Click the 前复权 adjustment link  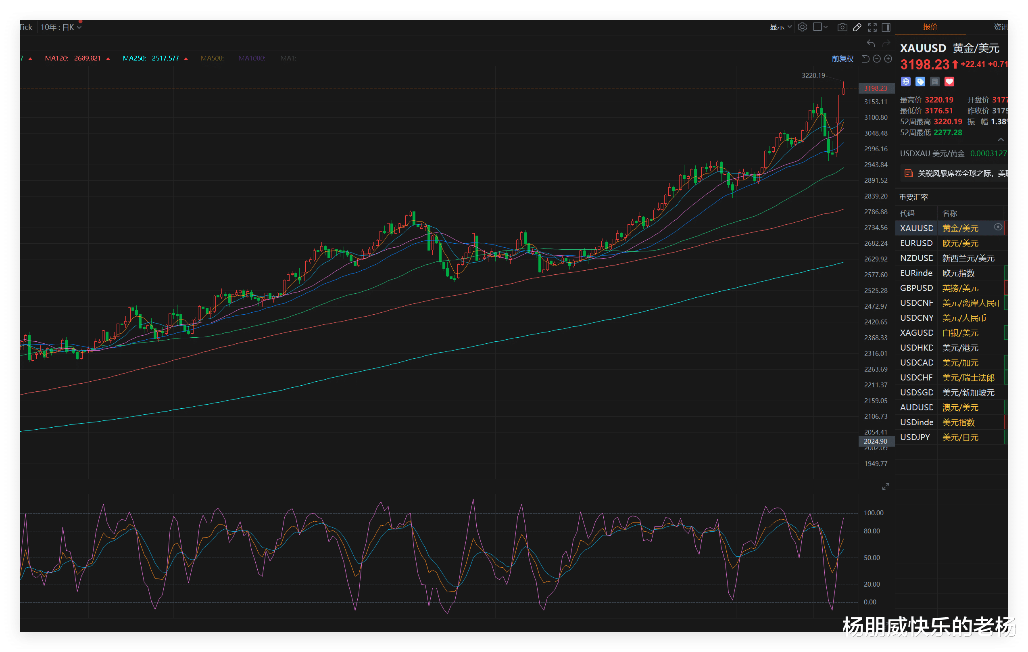point(842,59)
